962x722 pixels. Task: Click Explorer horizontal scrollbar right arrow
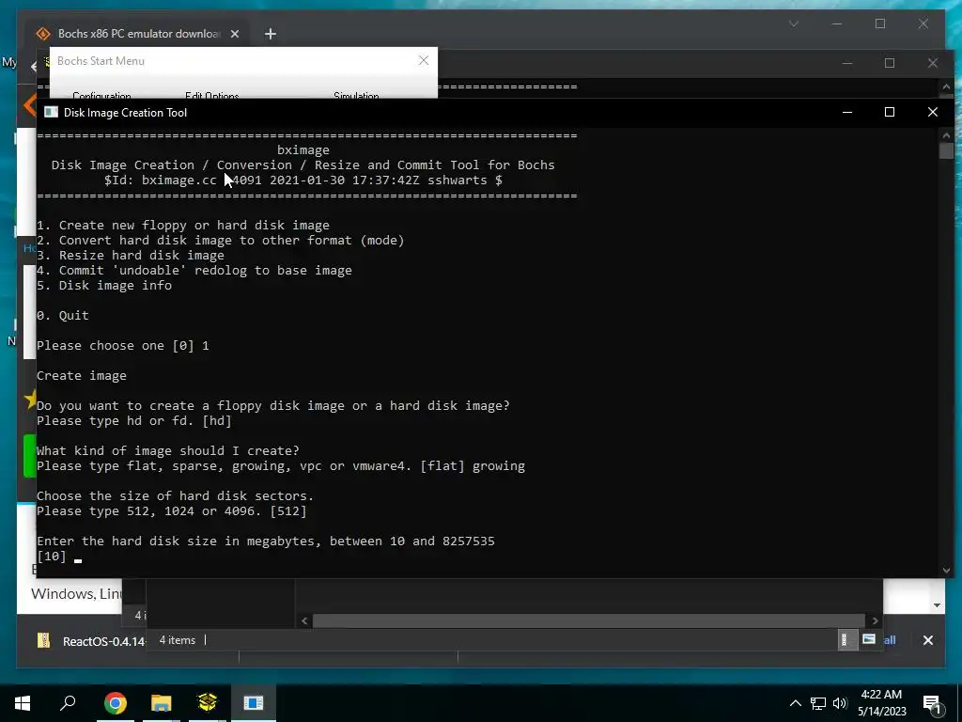pyautogui.click(x=875, y=620)
